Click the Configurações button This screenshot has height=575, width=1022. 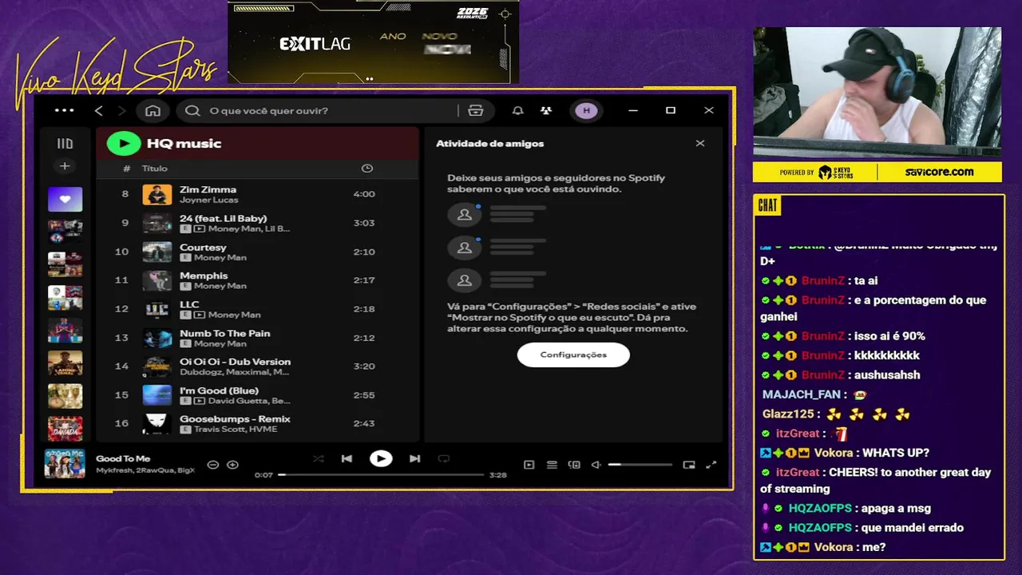tap(573, 355)
